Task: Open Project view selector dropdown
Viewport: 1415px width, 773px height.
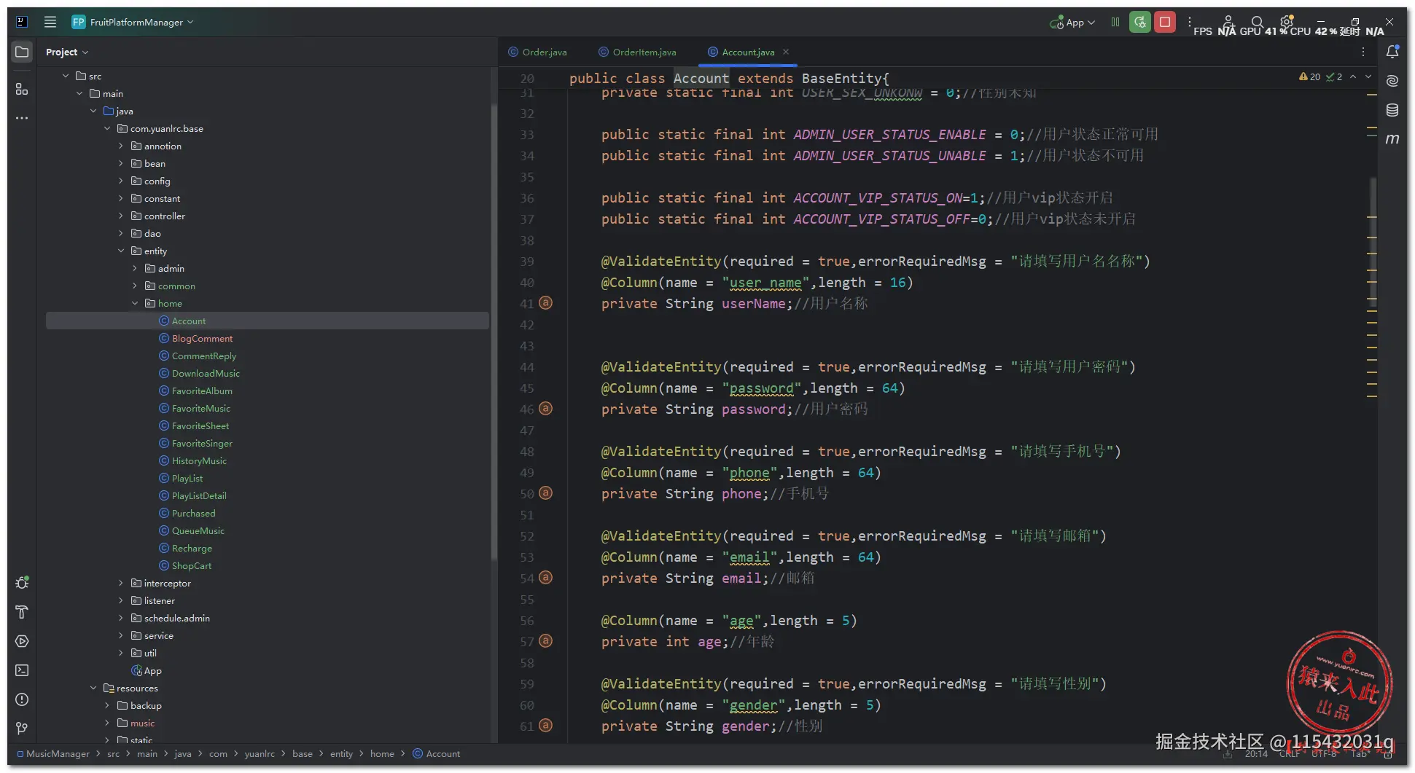Action: [x=67, y=52]
